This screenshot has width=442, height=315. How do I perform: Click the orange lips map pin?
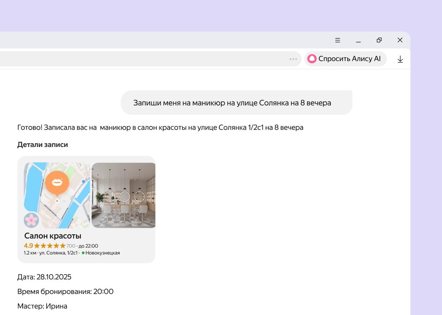(x=57, y=184)
